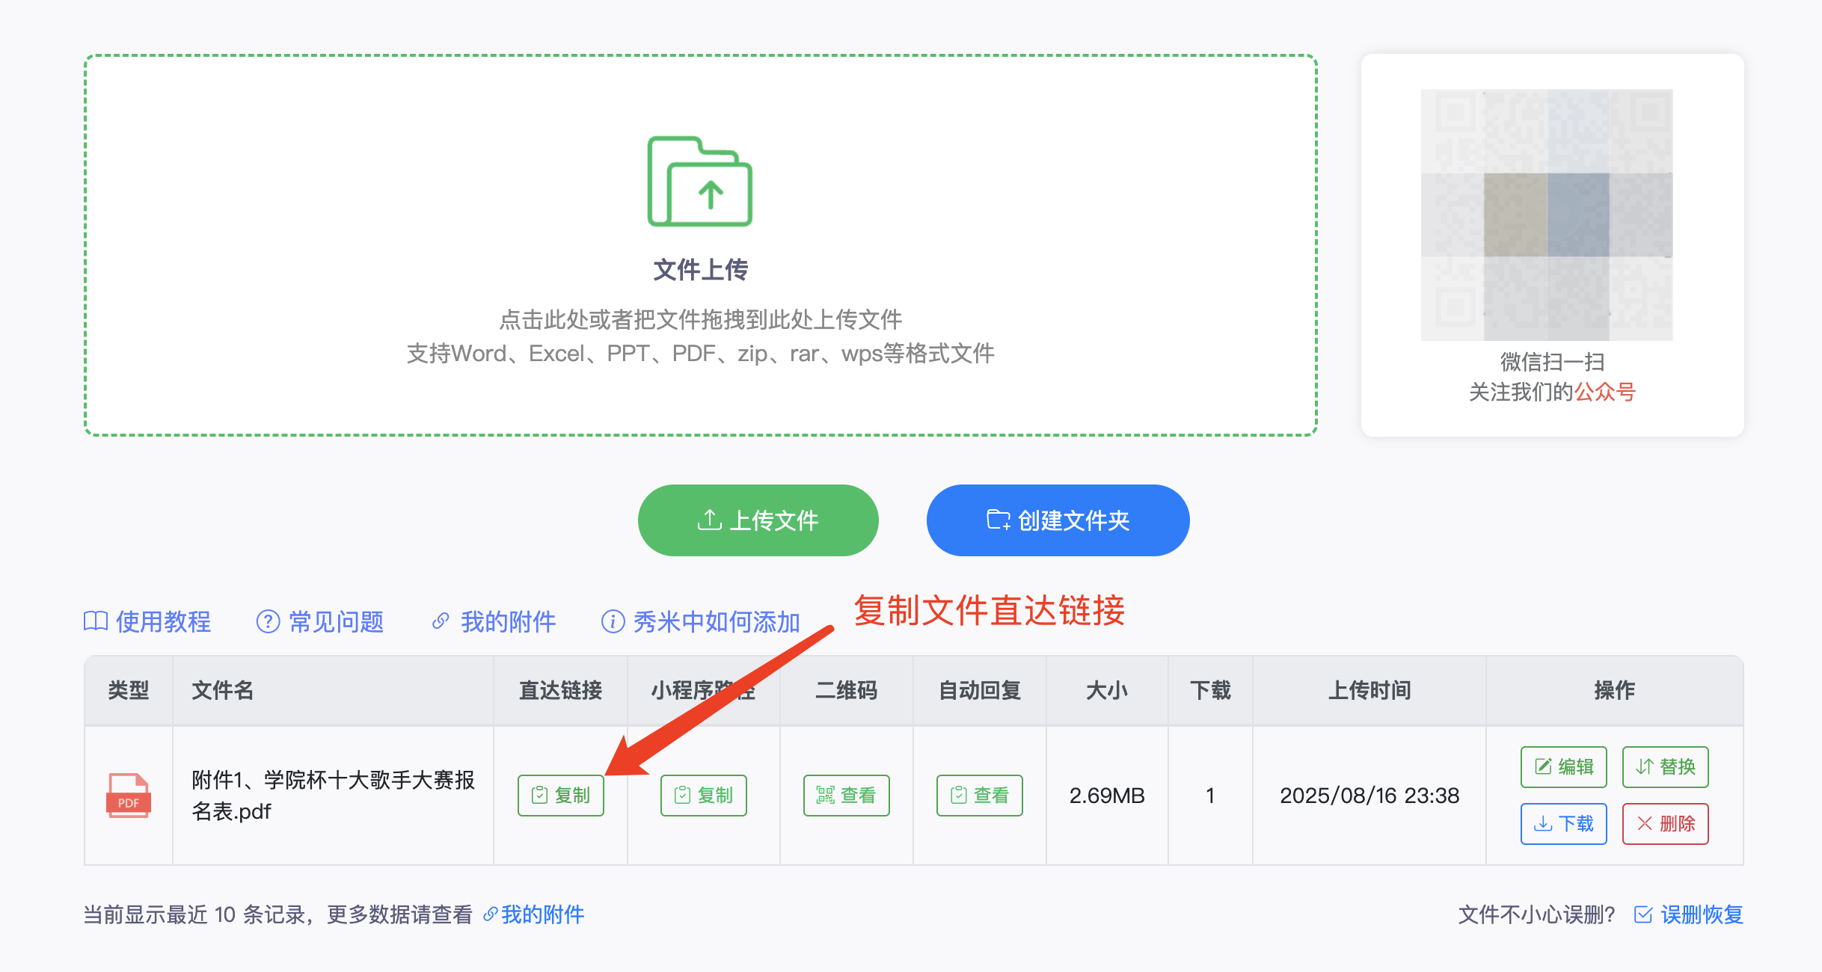Image resolution: width=1822 pixels, height=972 pixels.
Task: Copy the 小程序路径 of the file
Action: point(703,796)
